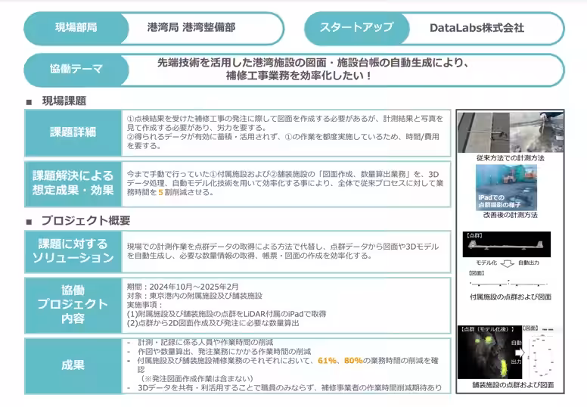The width and height of the screenshot is (587, 407).
Task: Click the orange 61% figure
Action: click(328, 362)
